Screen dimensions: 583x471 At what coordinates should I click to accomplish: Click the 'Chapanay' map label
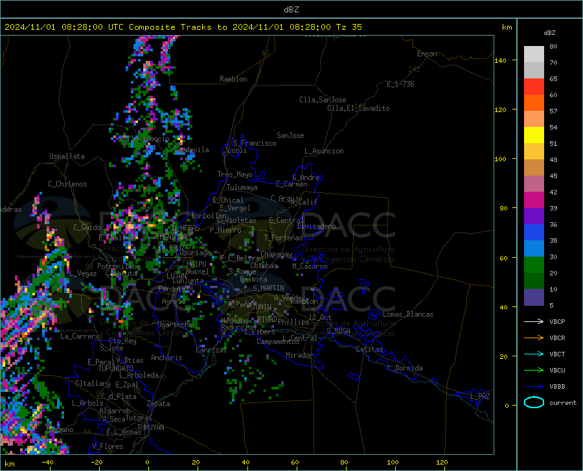tap(276, 254)
